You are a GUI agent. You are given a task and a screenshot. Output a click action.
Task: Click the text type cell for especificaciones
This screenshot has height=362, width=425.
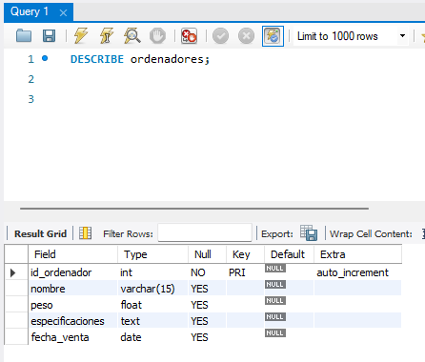(152, 321)
